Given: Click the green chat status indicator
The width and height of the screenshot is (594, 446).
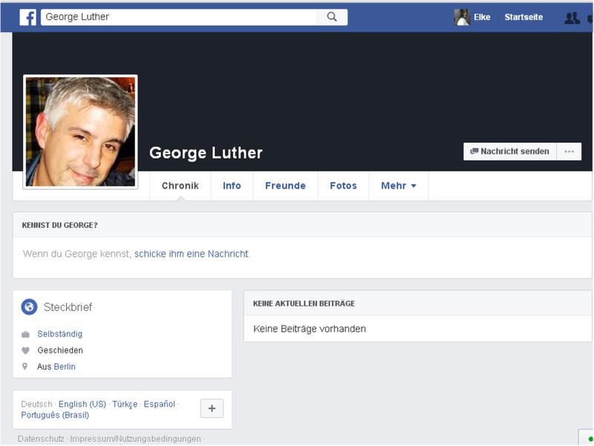Looking at the screenshot, I should pyautogui.click(x=590, y=439).
